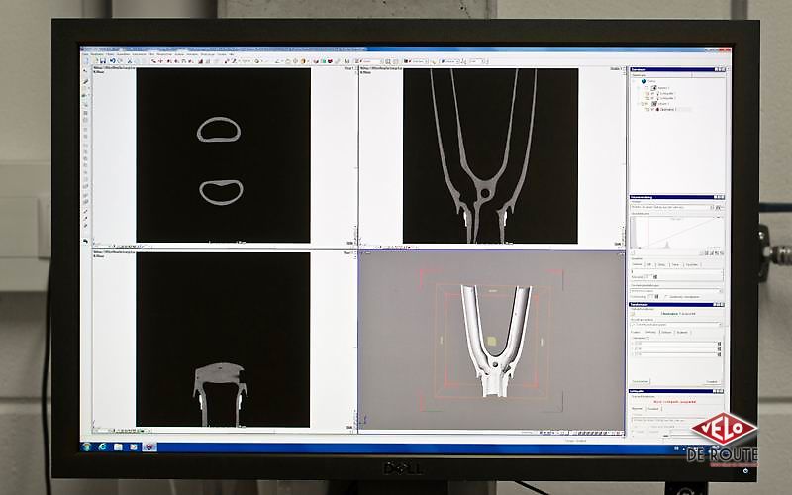Screen dimensions: 792x495
Task: Click the bottom-left button in the transformation panel
Action: 640,381
